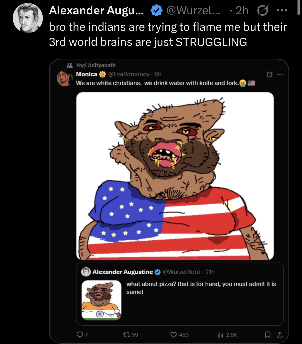Open the small Indian flag cartoon thumbnail
The width and height of the screenshot is (302, 344).
click(x=101, y=300)
